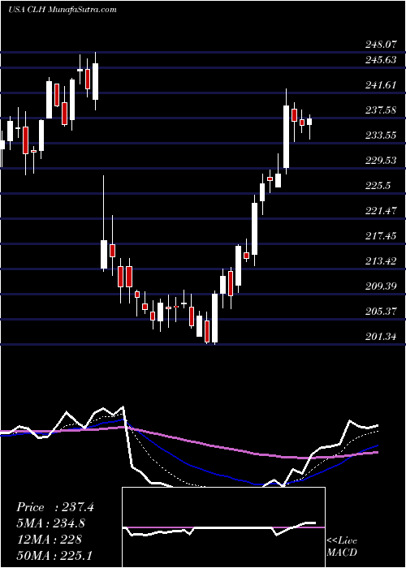This screenshot has height=568, width=406.
Task: Select the 201.34 price level label
Action: (x=380, y=337)
